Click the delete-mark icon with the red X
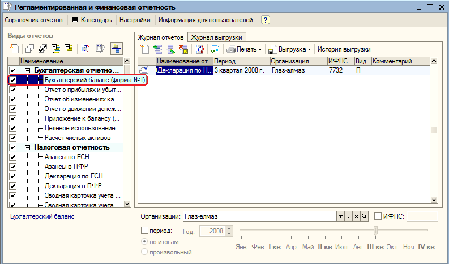The width and height of the screenshot is (449, 264). tap(183, 49)
